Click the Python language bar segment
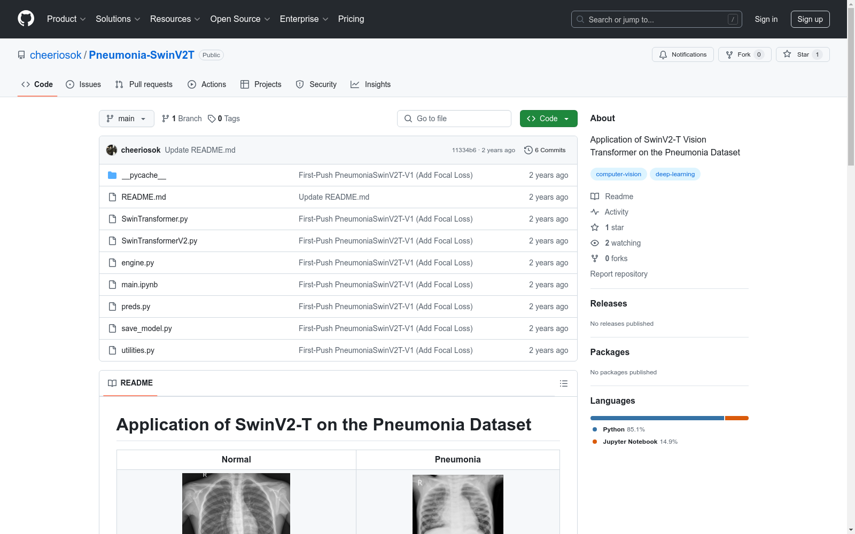 [x=657, y=418]
